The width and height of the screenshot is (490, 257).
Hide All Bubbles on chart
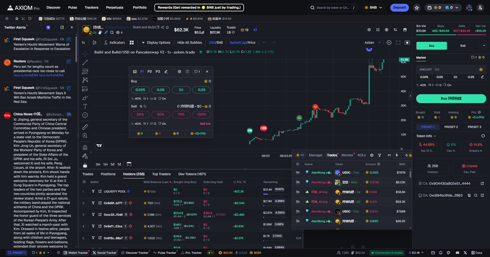pos(190,43)
